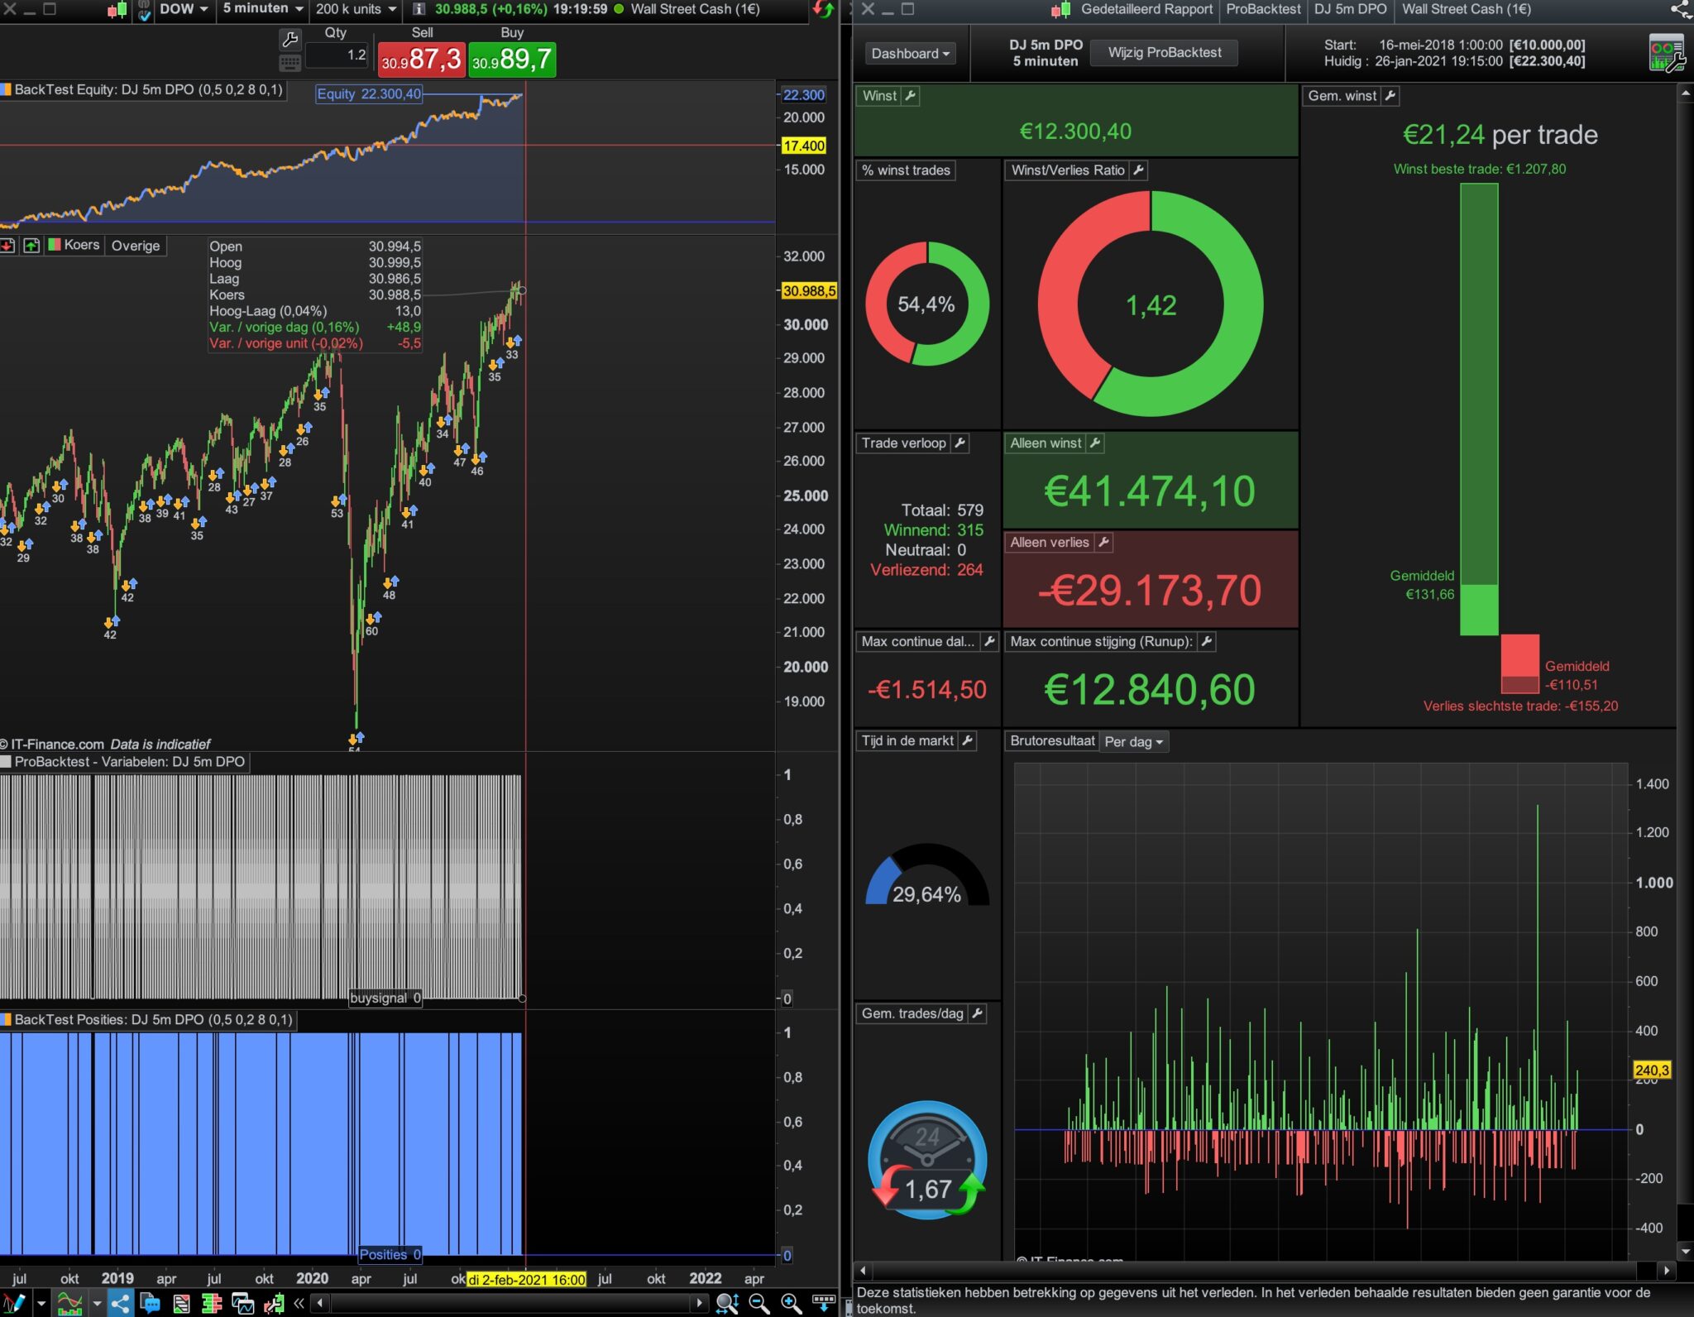
Task: Click the green Buy price button
Action: pyautogui.click(x=511, y=60)
